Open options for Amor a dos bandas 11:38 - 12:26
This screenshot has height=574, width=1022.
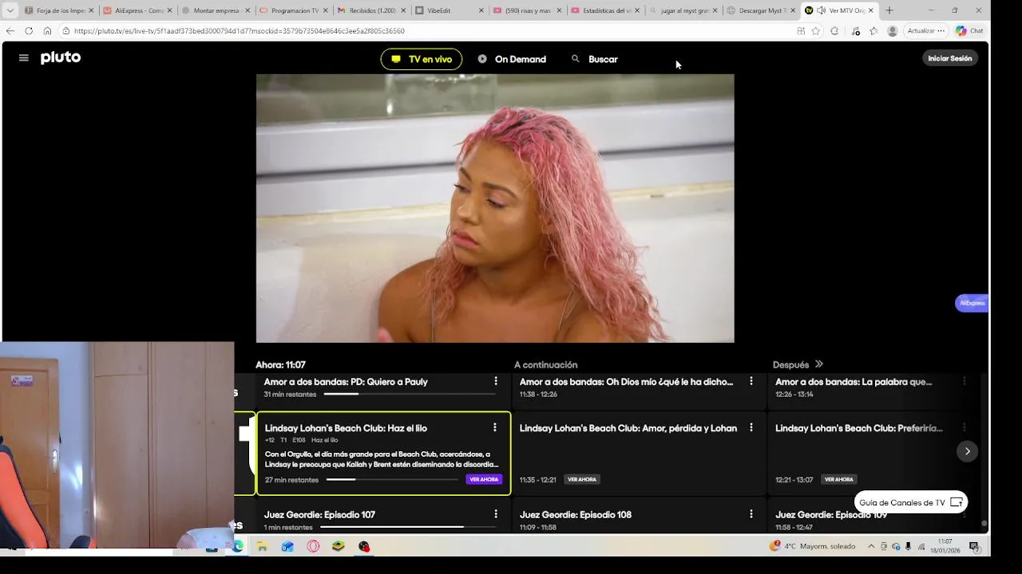click(751, 381)
